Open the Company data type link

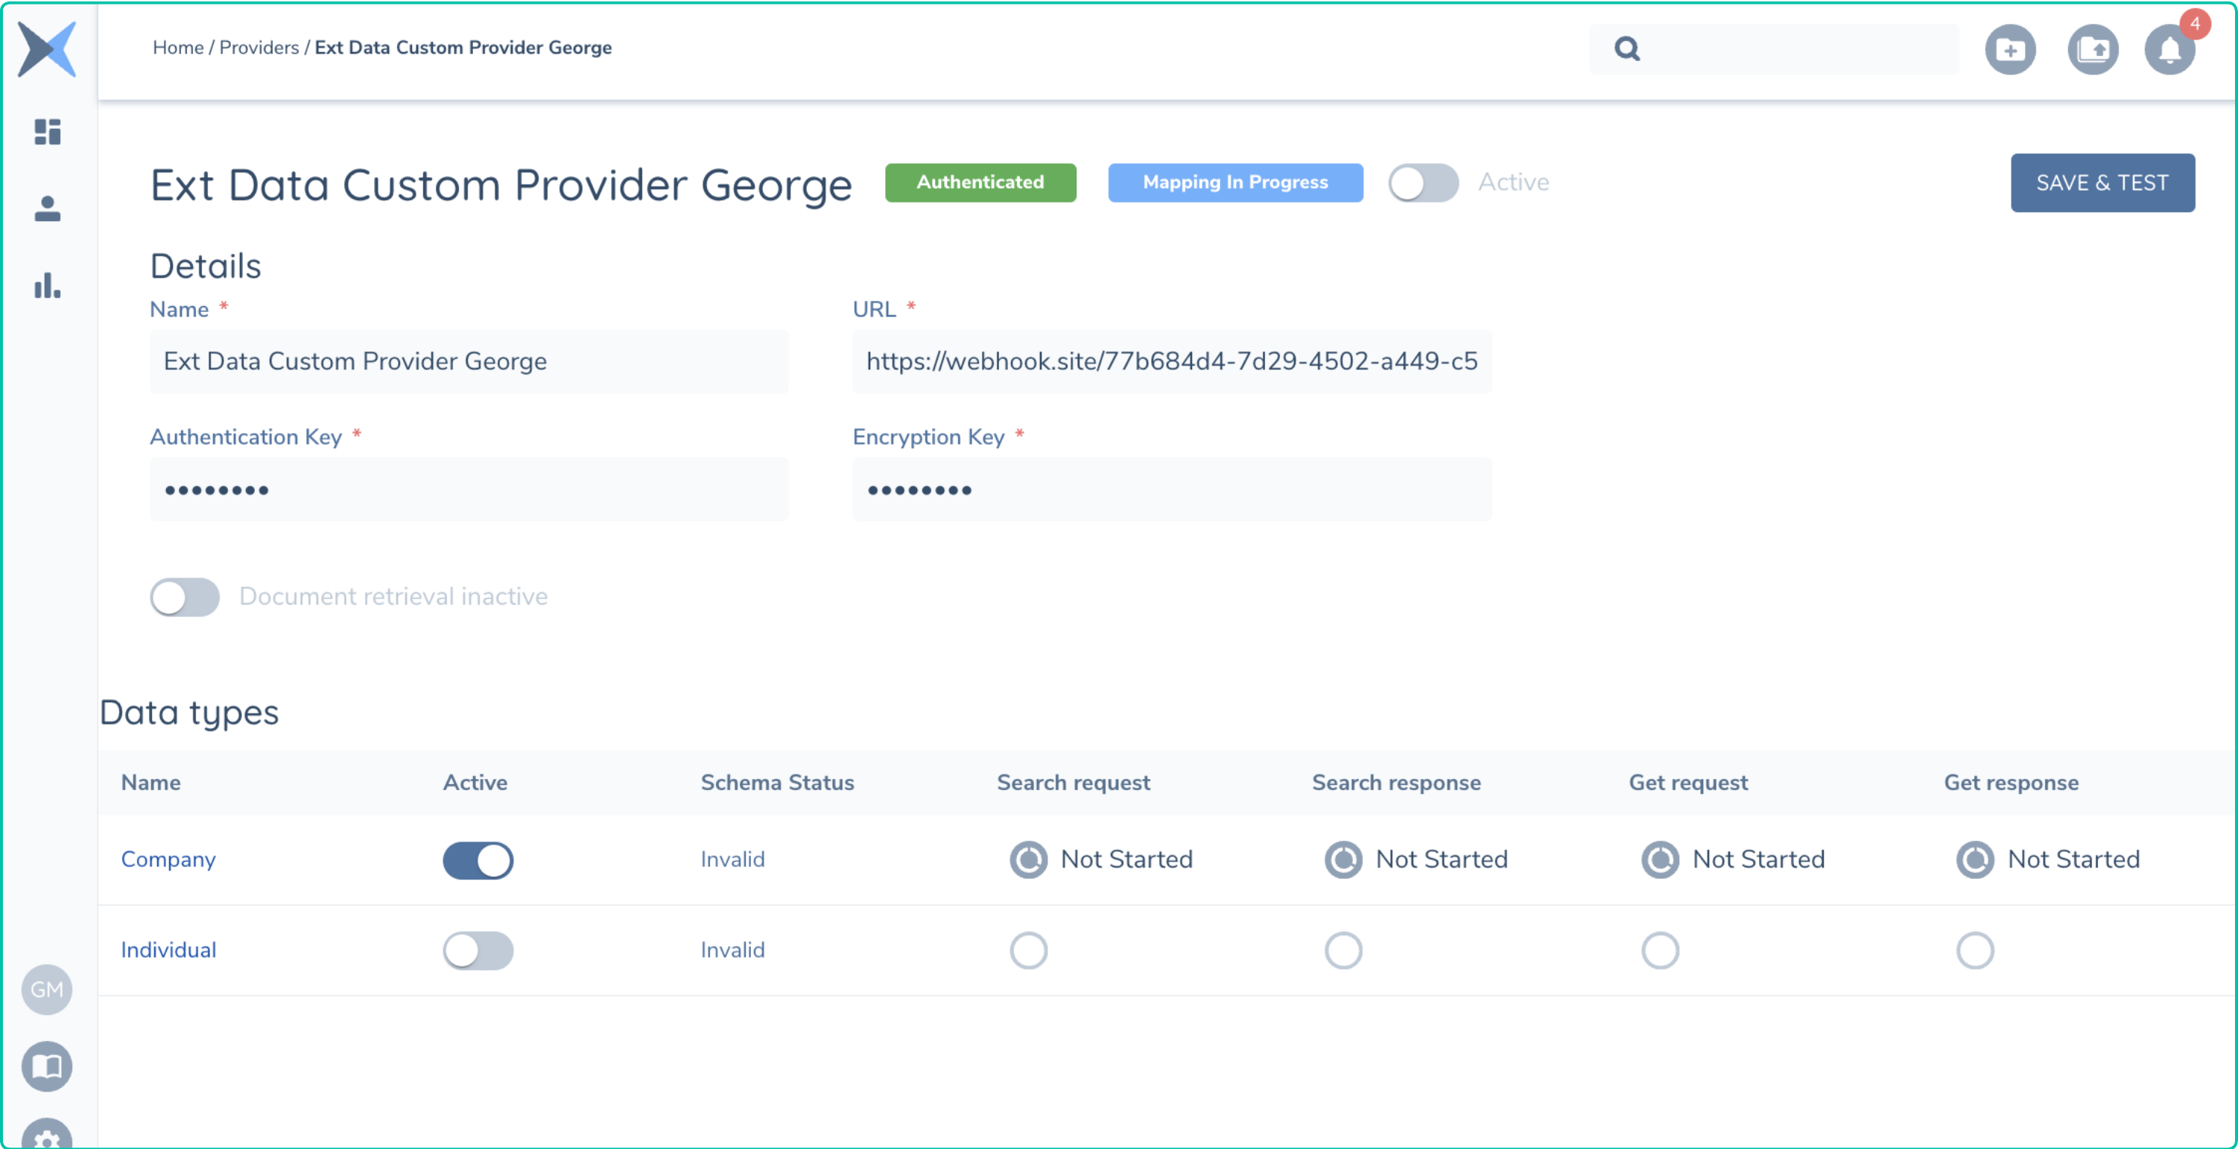point(168,859)
